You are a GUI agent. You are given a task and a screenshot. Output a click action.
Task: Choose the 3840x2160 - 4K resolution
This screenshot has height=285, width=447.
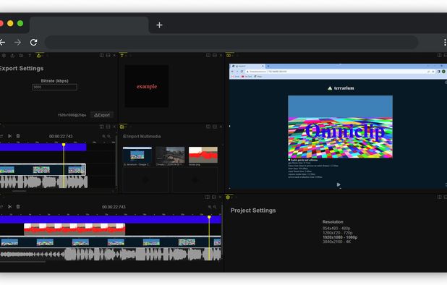[x=336, y=242]
